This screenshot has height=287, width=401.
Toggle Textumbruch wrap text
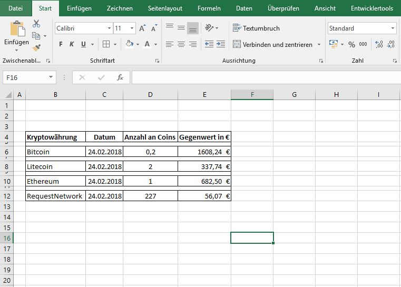coord(256,28)
